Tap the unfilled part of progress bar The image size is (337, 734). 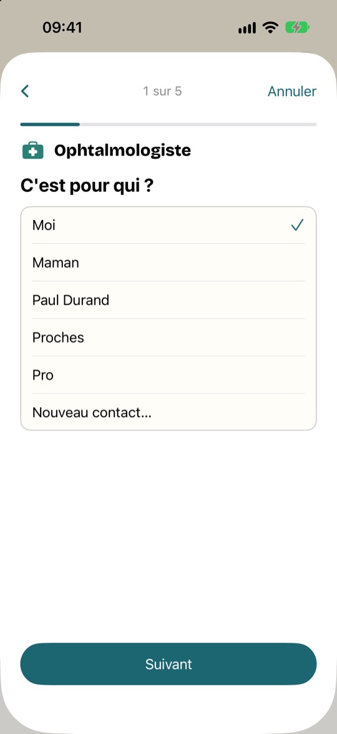tap(198, 124)
